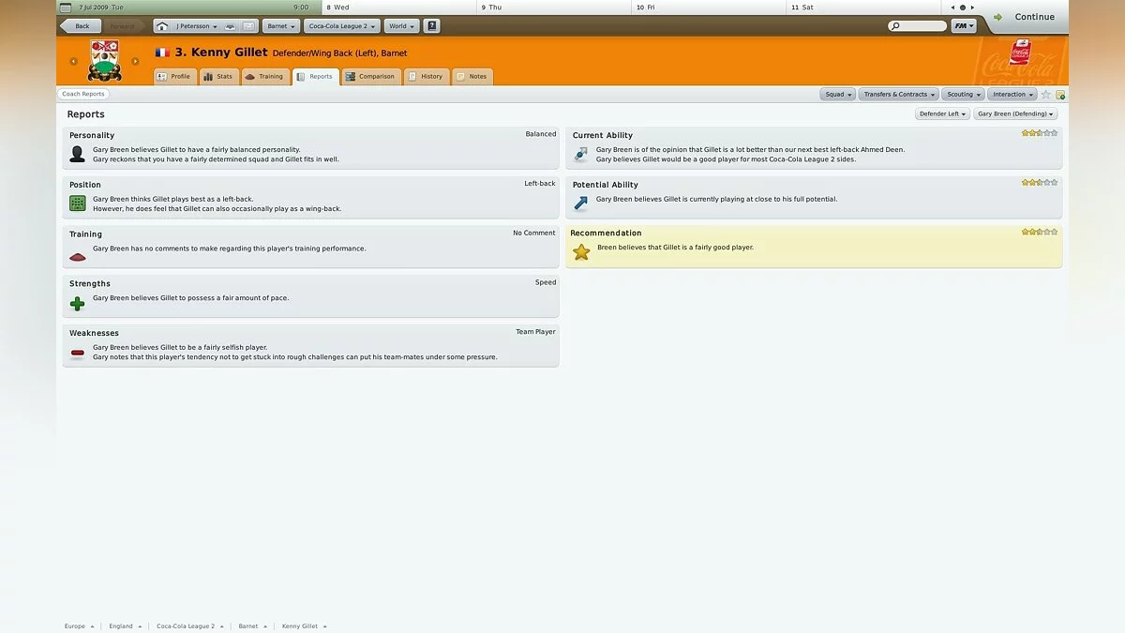Add player note with the note icon
Image resolution: width=1125 pixels, height=633 pixels.
(1060, 95)
